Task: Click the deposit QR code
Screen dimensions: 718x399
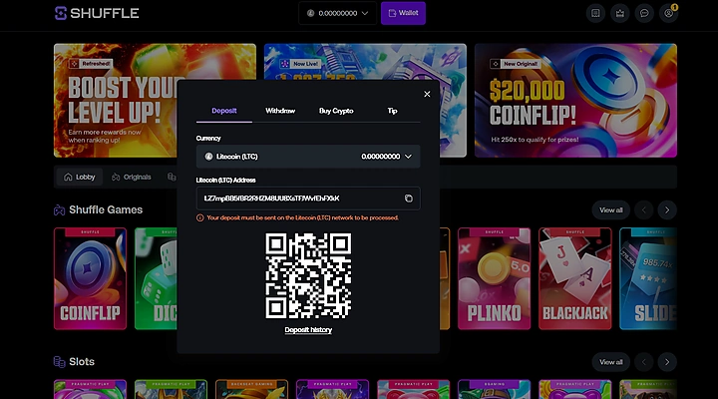Action: point(308,275)
